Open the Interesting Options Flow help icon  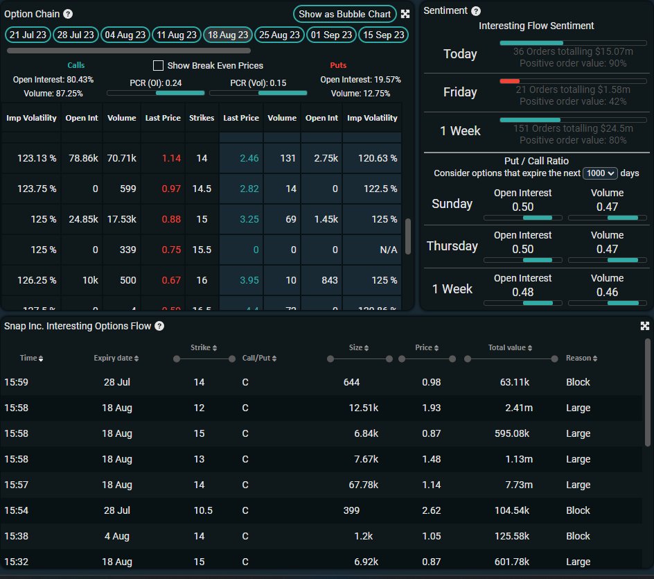[x=159, y=326]
